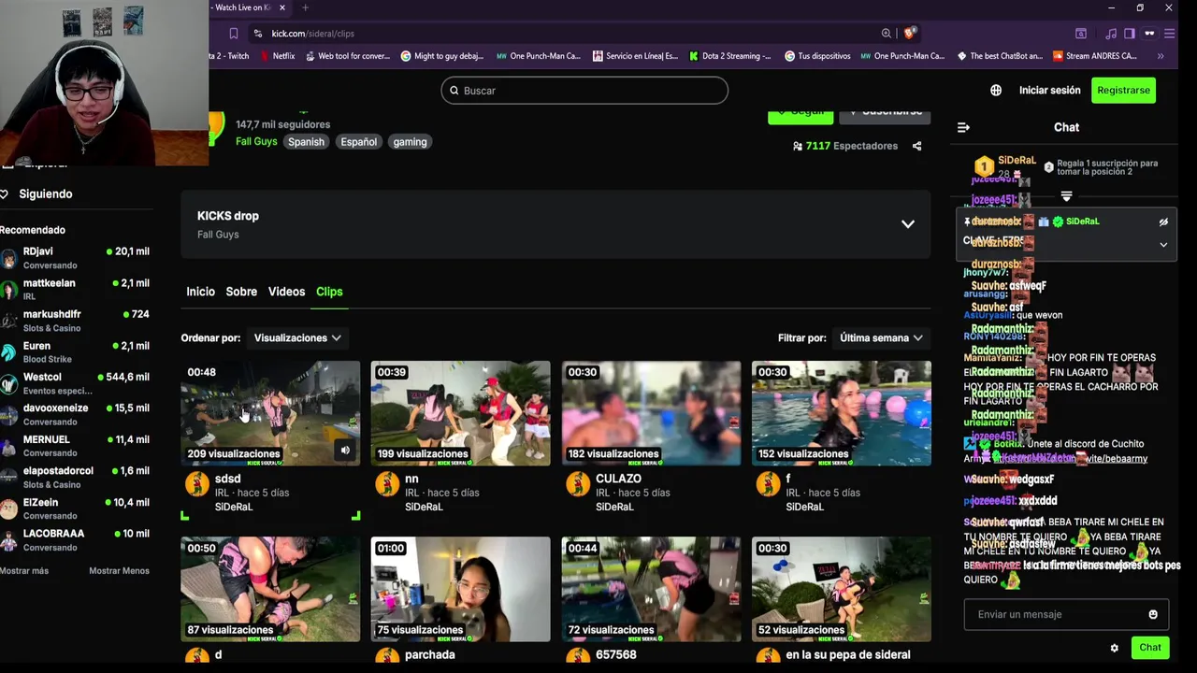Open davooxeneize recommended channel

tap(76, 415)
